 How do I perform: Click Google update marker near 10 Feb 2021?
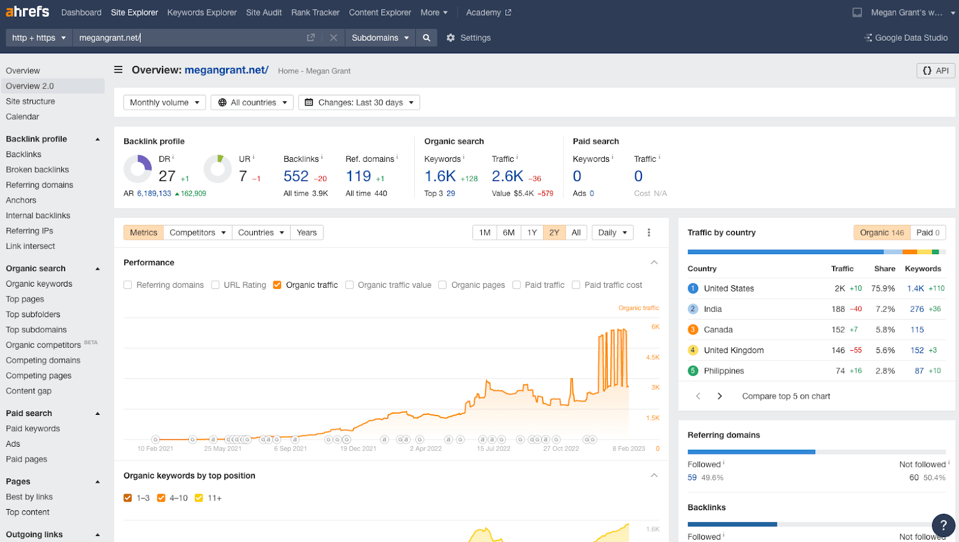tap(155, 439)
